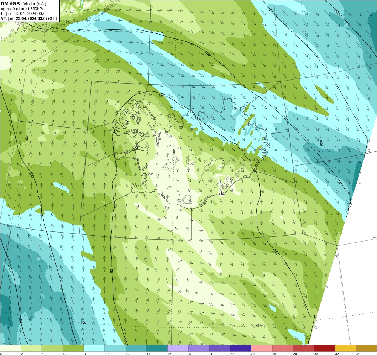The width and height of the screenshot is (377, 356).
Task: Click the 6–8 m/s darker green swatch
Action: [74, 348]
